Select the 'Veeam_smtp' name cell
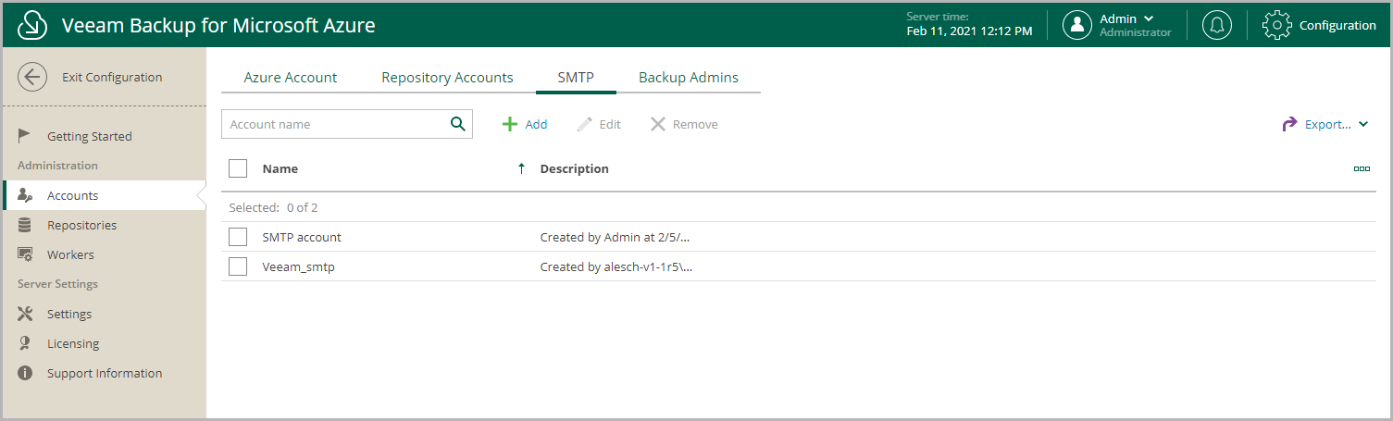Image resolution: width=1393 pixels, height=421 pixels. tap(298, 266)
